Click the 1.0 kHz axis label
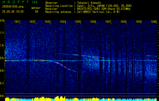The image size is (159, 101). coord(2,45)
